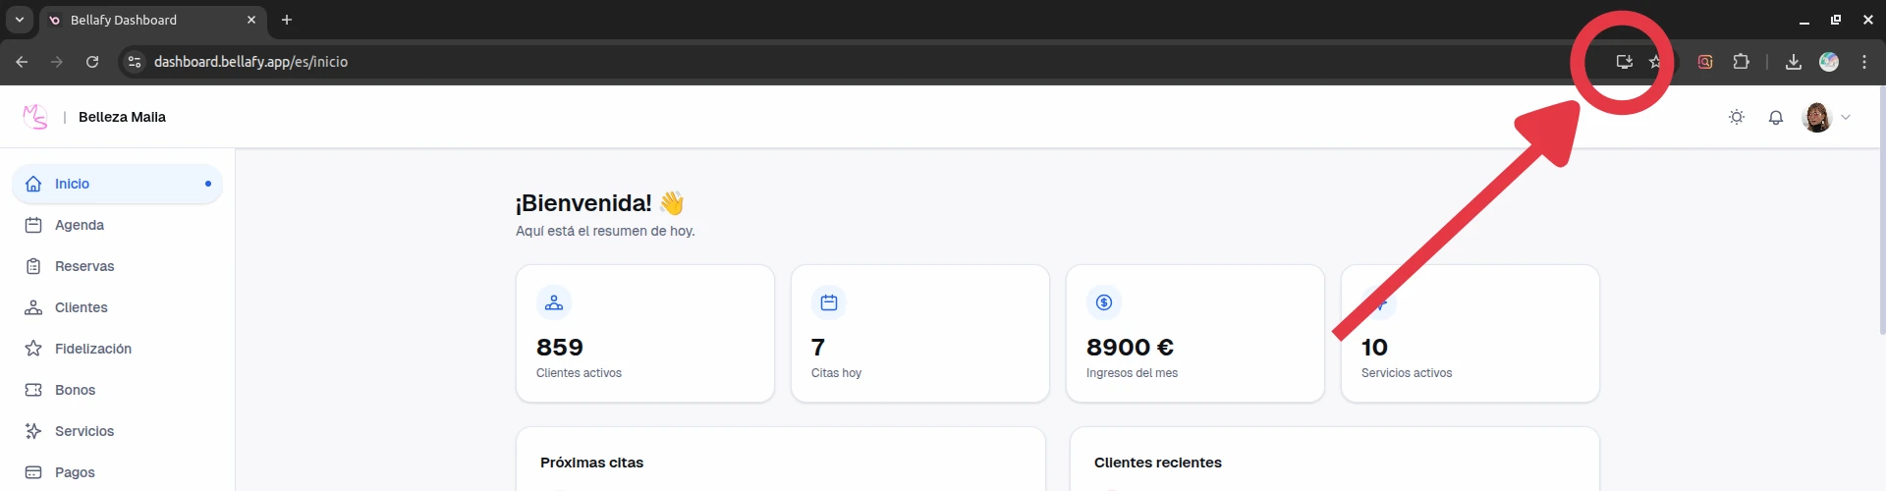Click the Bonos ticket icon

(x=33, y=390)
